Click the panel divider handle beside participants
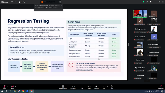Screen dimensions: 165x93 128,44
